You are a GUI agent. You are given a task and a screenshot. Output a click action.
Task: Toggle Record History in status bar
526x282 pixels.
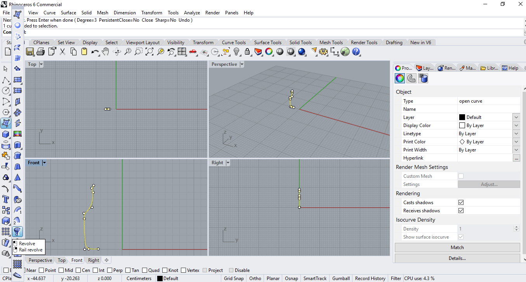click(370, 279)
